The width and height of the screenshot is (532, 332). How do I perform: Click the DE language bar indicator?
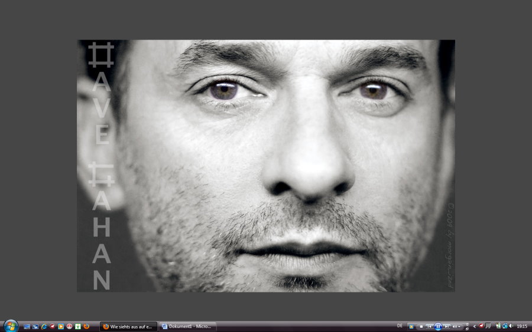coord(400,326)
